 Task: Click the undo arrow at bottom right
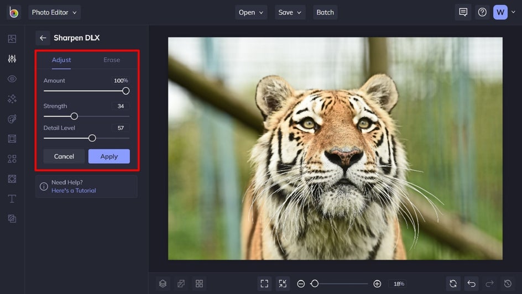click(471, 283)
